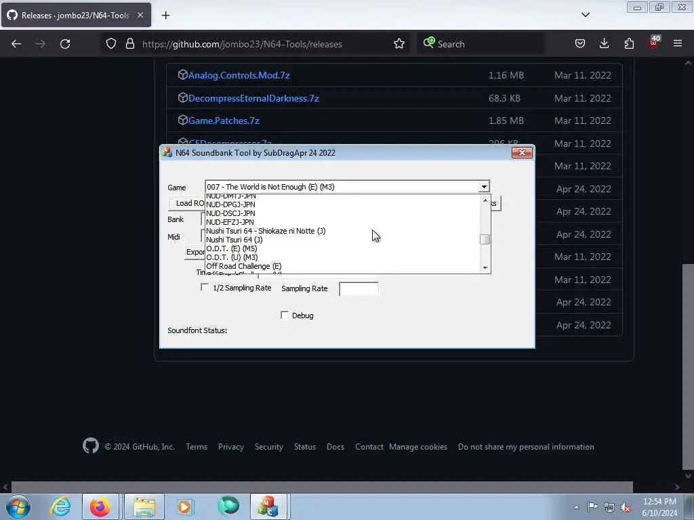The height and width of the screenshot is (520, 694).
Task: Open the list all tabs chevron
Action: (x=585, y=15)
